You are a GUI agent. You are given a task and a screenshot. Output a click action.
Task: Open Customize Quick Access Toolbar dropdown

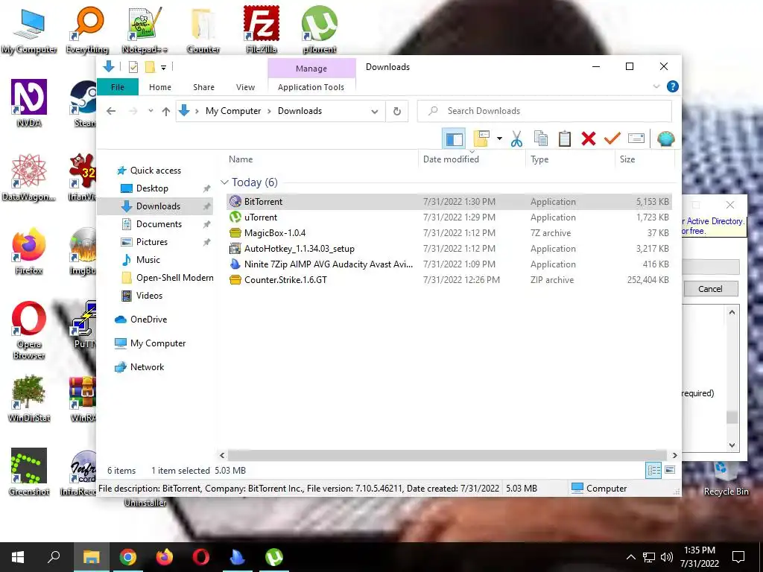[163, 68]
